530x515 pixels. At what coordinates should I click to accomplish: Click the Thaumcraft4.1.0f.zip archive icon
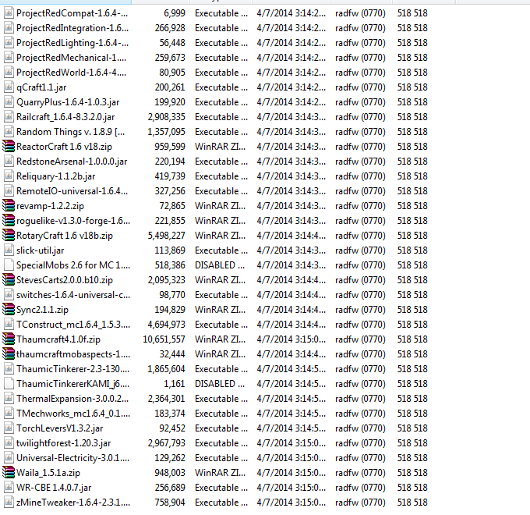click(x=9, y=339)
